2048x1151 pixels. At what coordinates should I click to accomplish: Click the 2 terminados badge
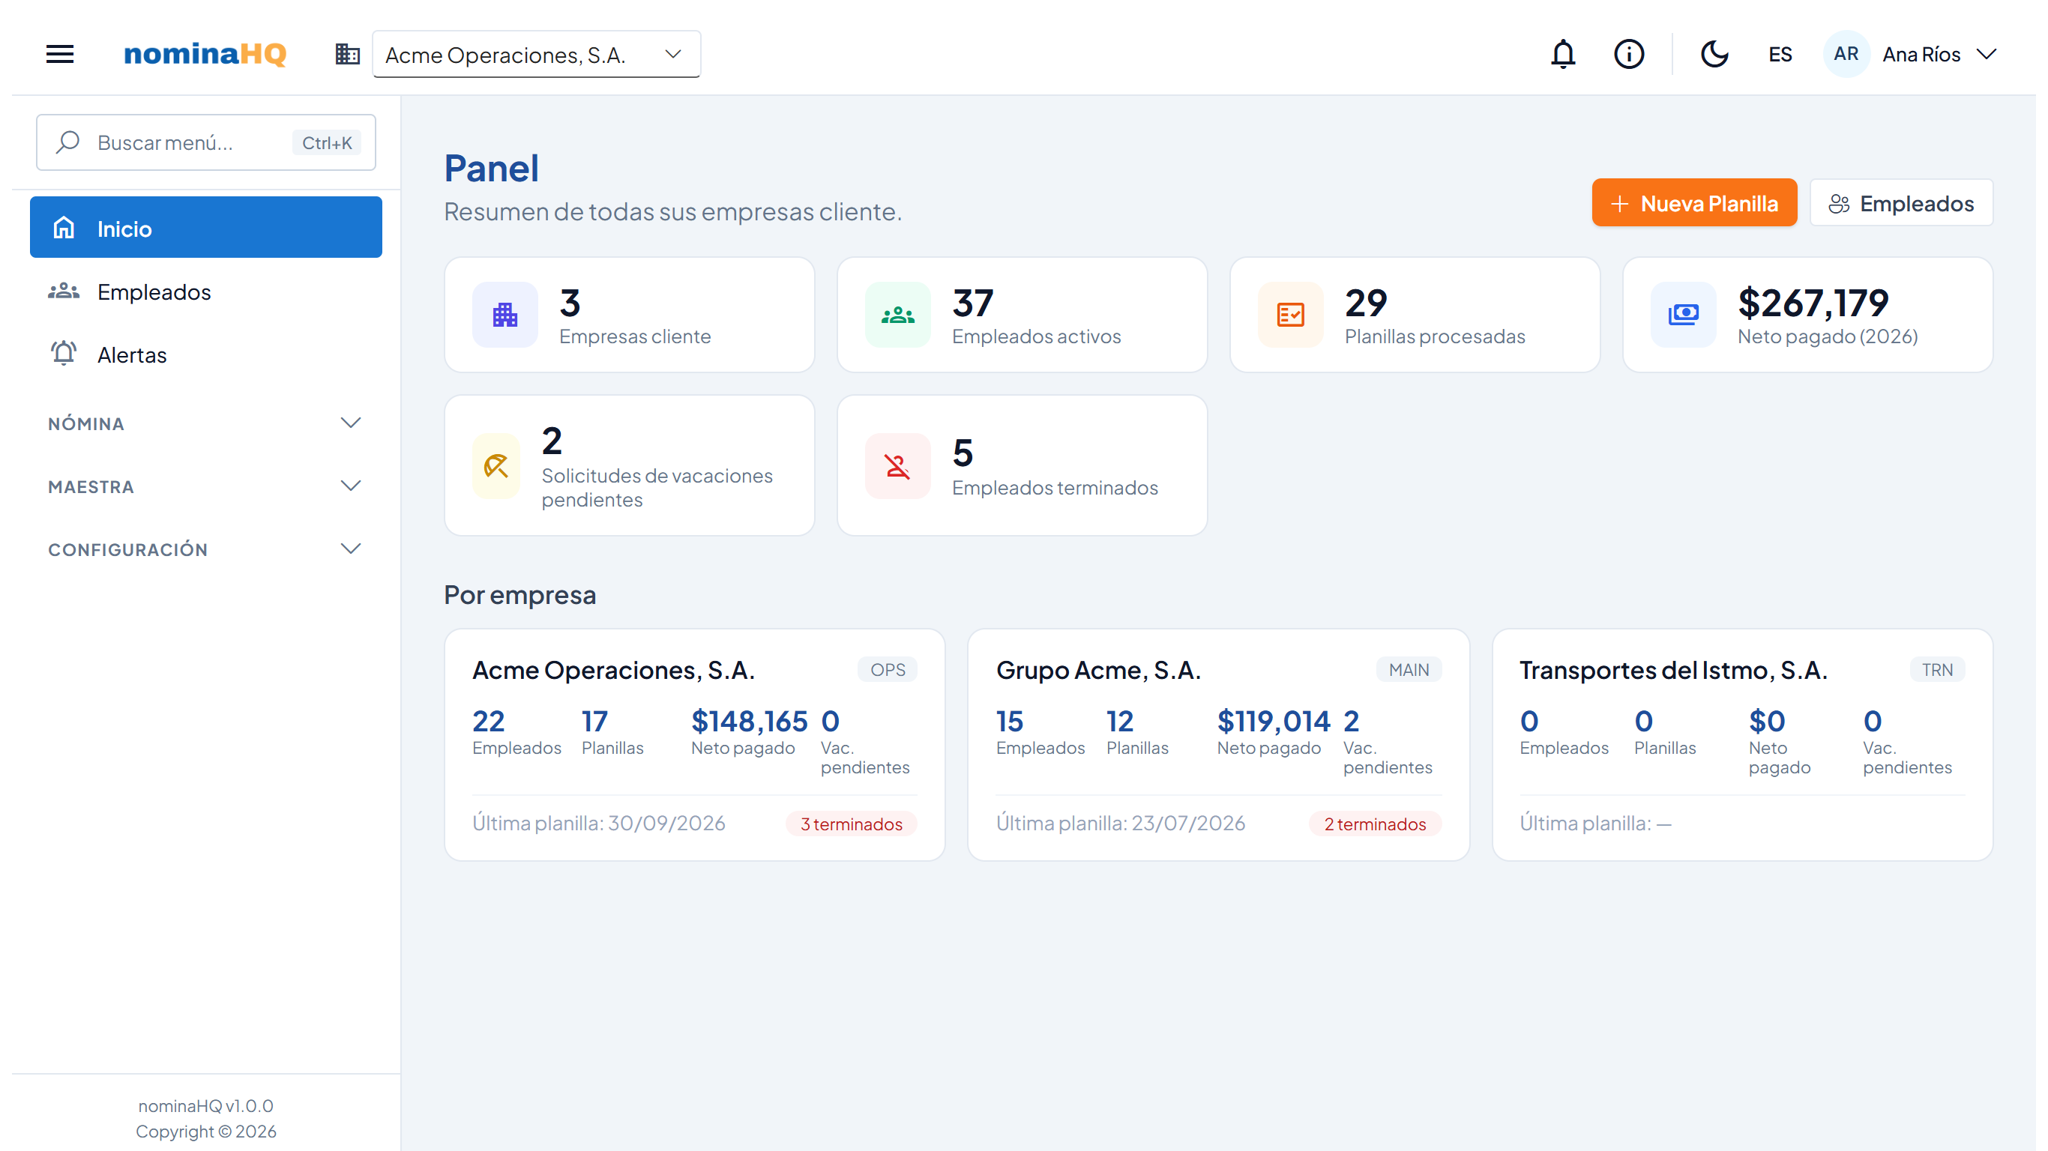point(1375,824)
